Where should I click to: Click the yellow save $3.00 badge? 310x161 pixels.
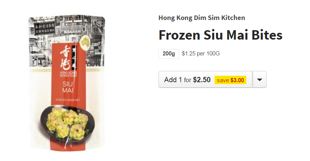tap(230, 80)
